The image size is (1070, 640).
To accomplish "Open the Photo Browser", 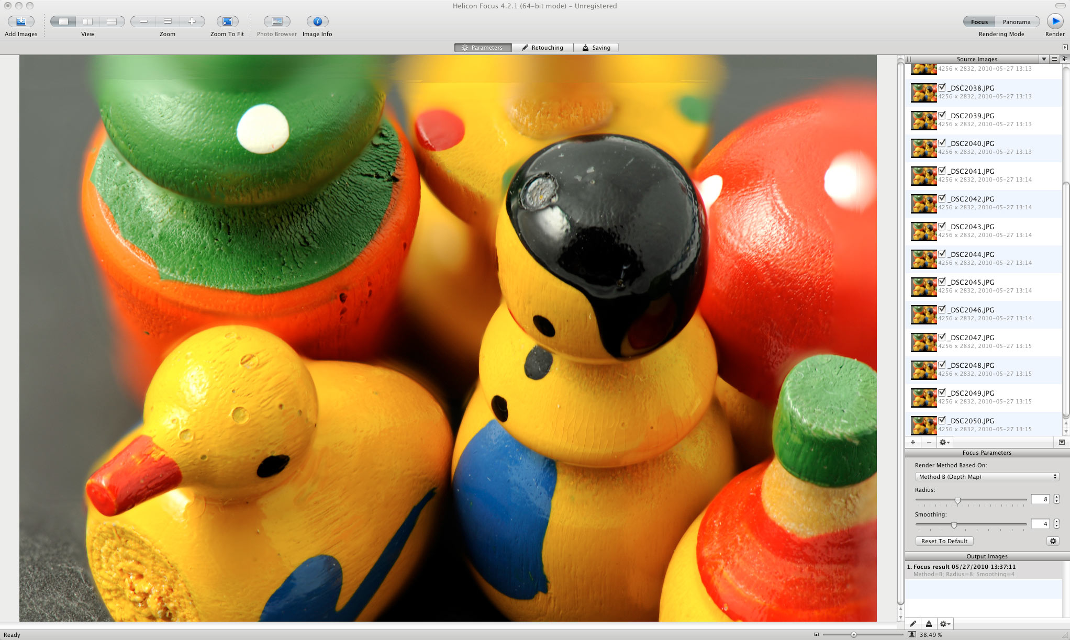I will [x=277, y=21].
